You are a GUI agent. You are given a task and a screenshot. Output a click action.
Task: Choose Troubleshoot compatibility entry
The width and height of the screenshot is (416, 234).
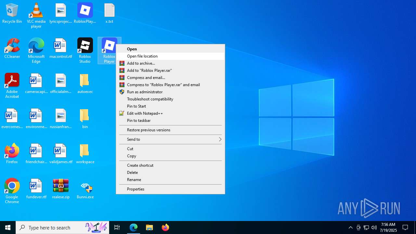pyautogui.click(x=170, y=99)
